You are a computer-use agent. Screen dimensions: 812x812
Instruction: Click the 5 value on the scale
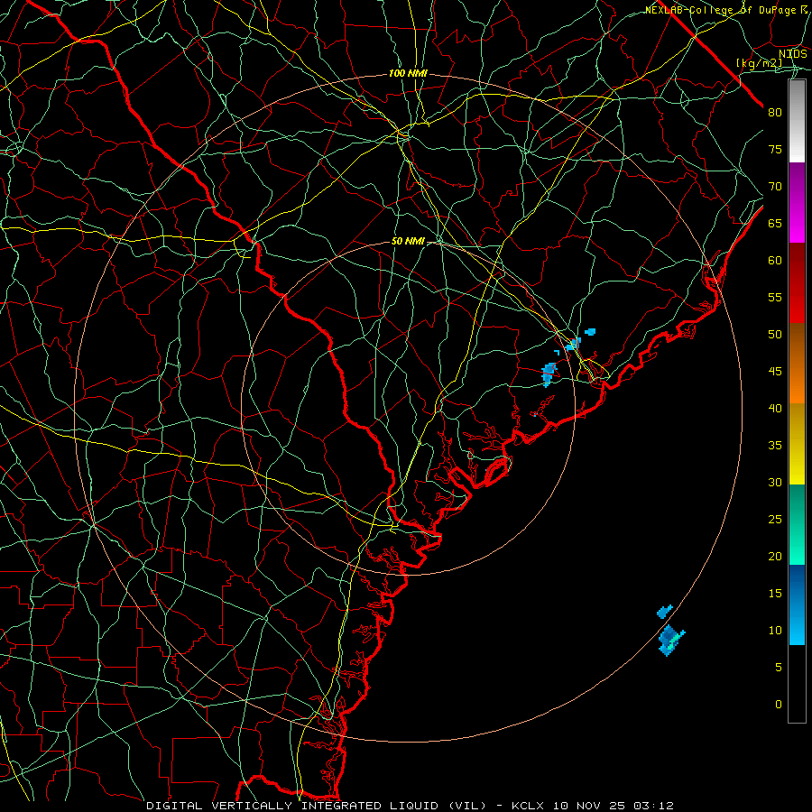click(778, 667)
